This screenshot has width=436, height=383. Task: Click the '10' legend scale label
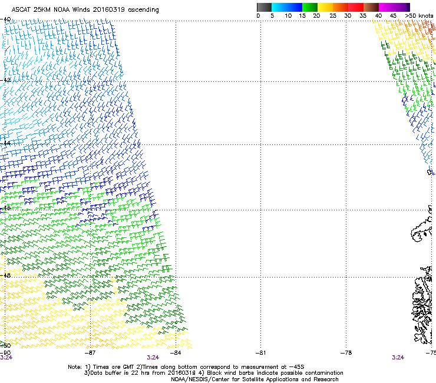tap(288, 15)
